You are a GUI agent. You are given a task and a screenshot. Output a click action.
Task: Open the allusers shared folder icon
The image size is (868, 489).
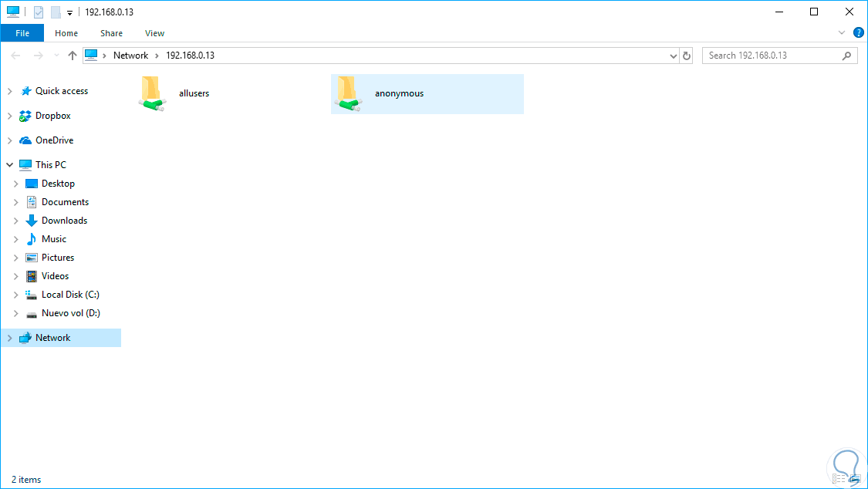pyautogui.click(x=152, y=93)
